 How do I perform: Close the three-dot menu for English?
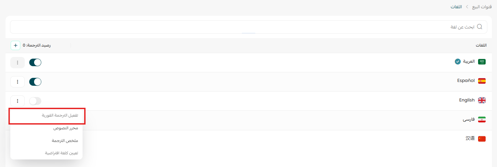click(x=18, y=101)
